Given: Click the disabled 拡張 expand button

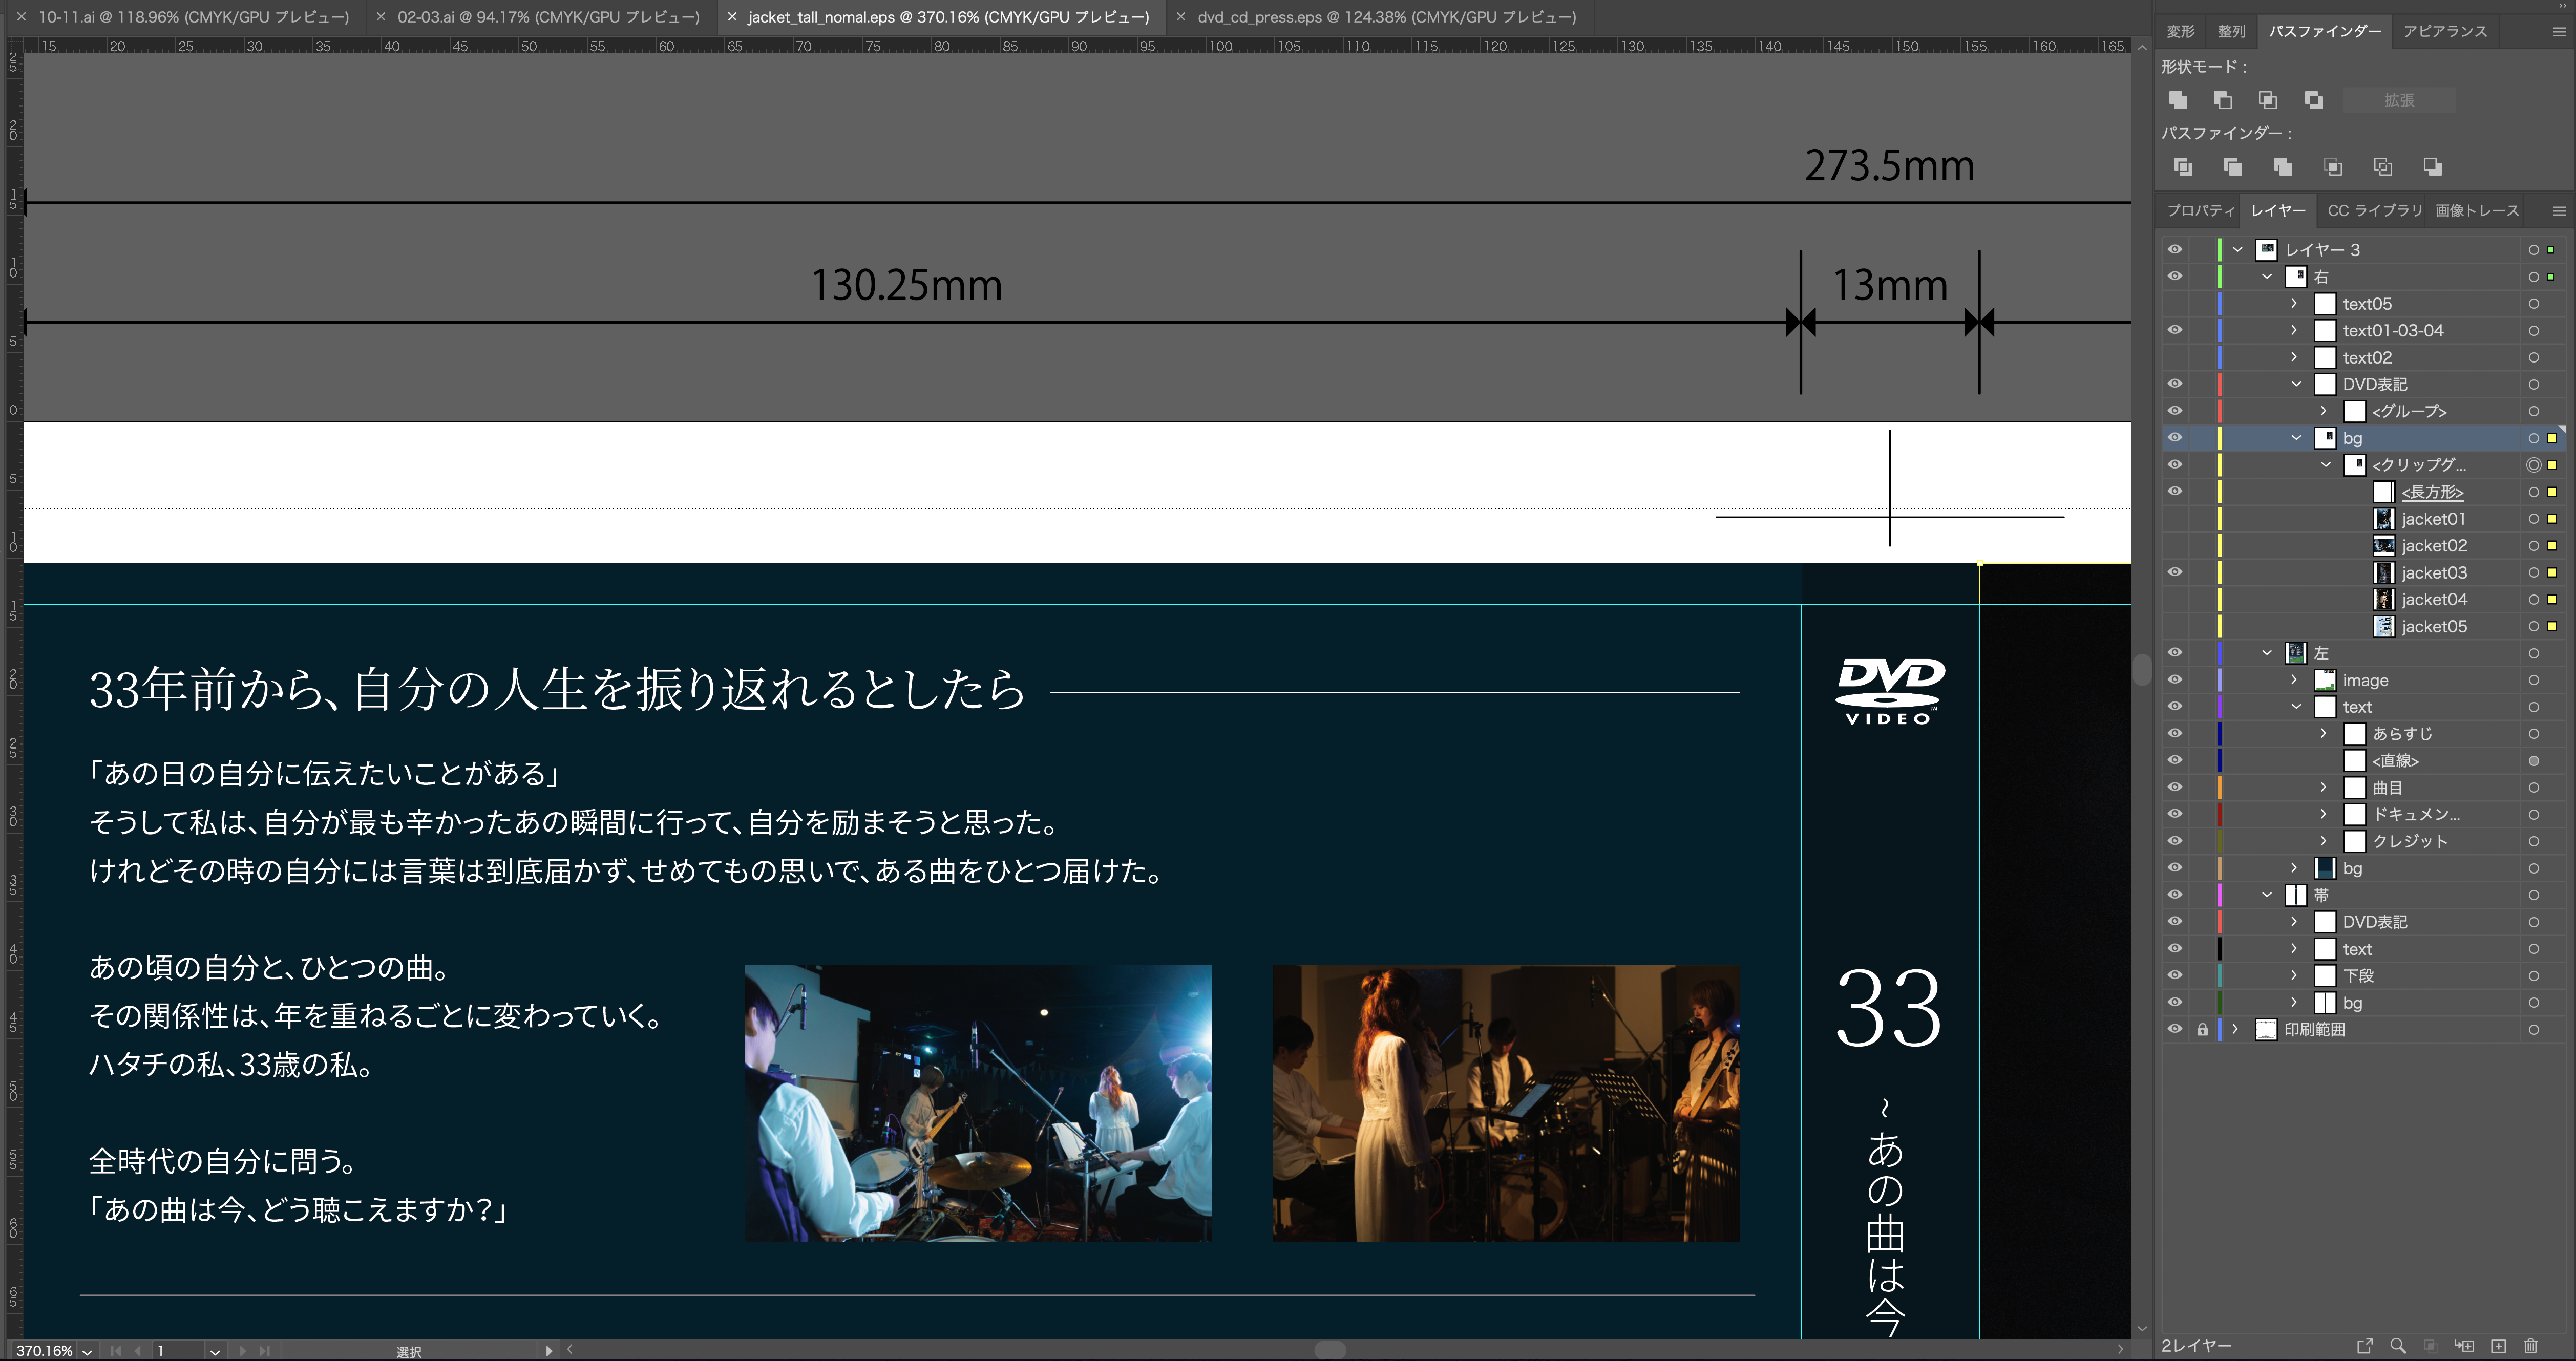Looking at the screenshot, I should click(x=2398, y=100).
